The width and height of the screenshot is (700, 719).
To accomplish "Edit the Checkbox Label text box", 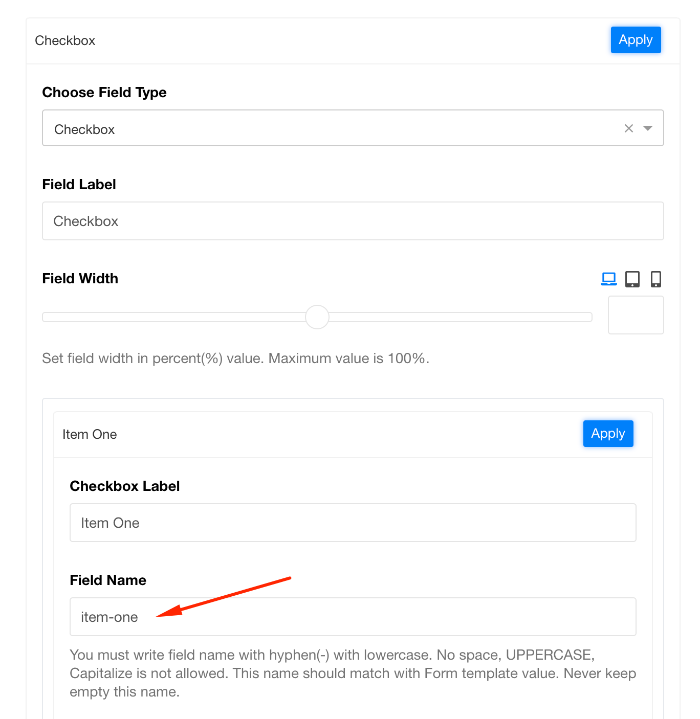I will 353,523.
